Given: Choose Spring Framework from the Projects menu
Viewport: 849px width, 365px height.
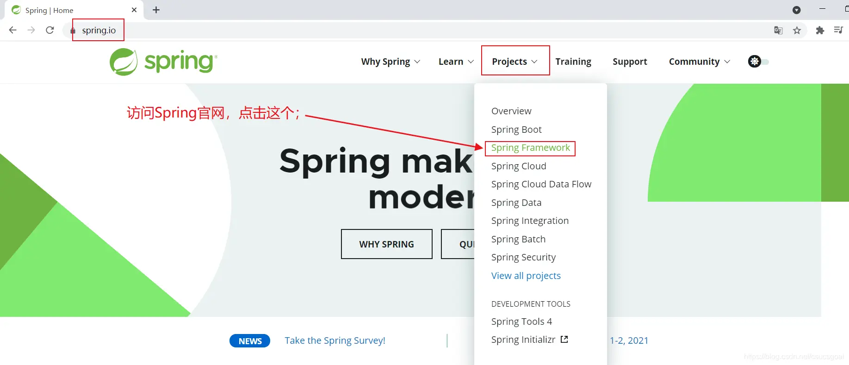Looking at the screenshot, I should (530, 148).
